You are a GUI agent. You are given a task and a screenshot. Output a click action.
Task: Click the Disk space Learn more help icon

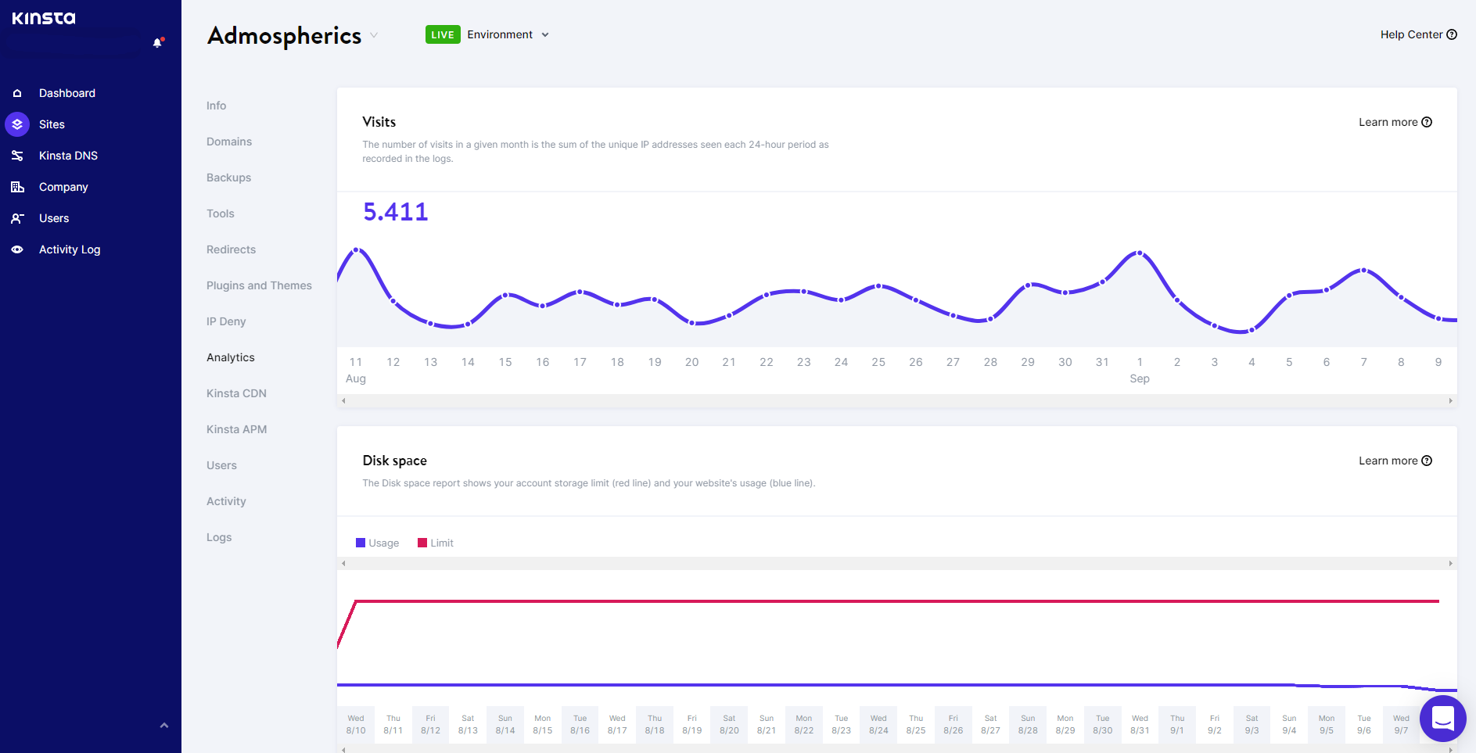pos(1427,461)
